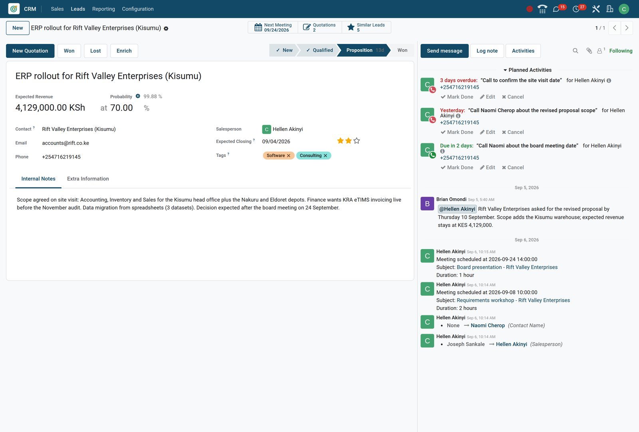Open the debug tools wrench icon

596,9
